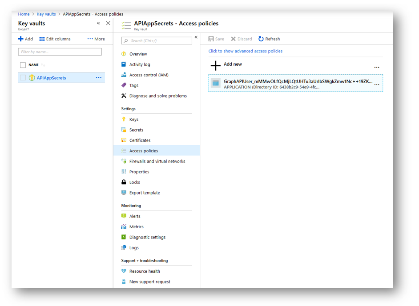Open the Properties menu item
419x306 pixels.
(x=139, y=172)
